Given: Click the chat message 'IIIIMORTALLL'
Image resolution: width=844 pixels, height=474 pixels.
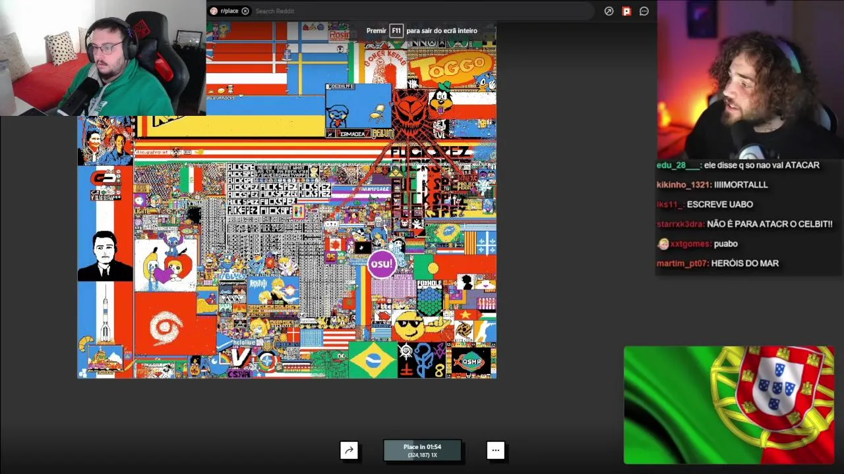Looking at the screenshot, I should (741, 185).
